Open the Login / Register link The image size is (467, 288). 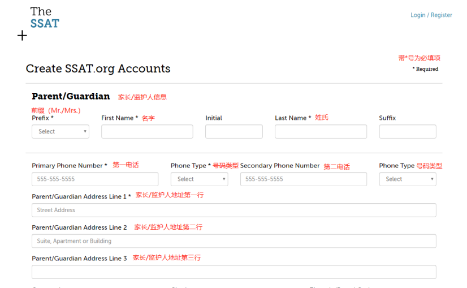431,15
